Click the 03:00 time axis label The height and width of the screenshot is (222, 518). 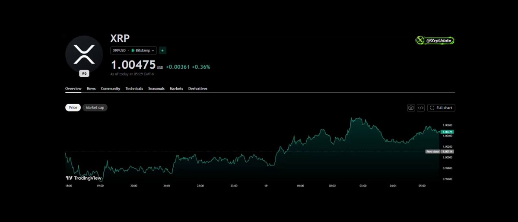(x=363, y=186)
